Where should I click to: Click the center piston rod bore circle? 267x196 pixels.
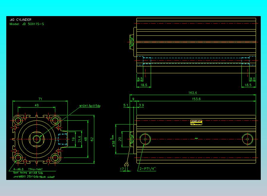click(x=37, y=139)
